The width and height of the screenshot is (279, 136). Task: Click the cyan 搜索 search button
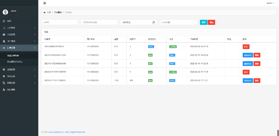[x=204, y=22]
